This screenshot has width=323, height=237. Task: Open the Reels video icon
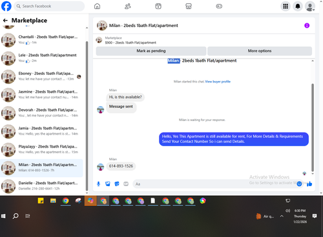click(x=158, y=6)
